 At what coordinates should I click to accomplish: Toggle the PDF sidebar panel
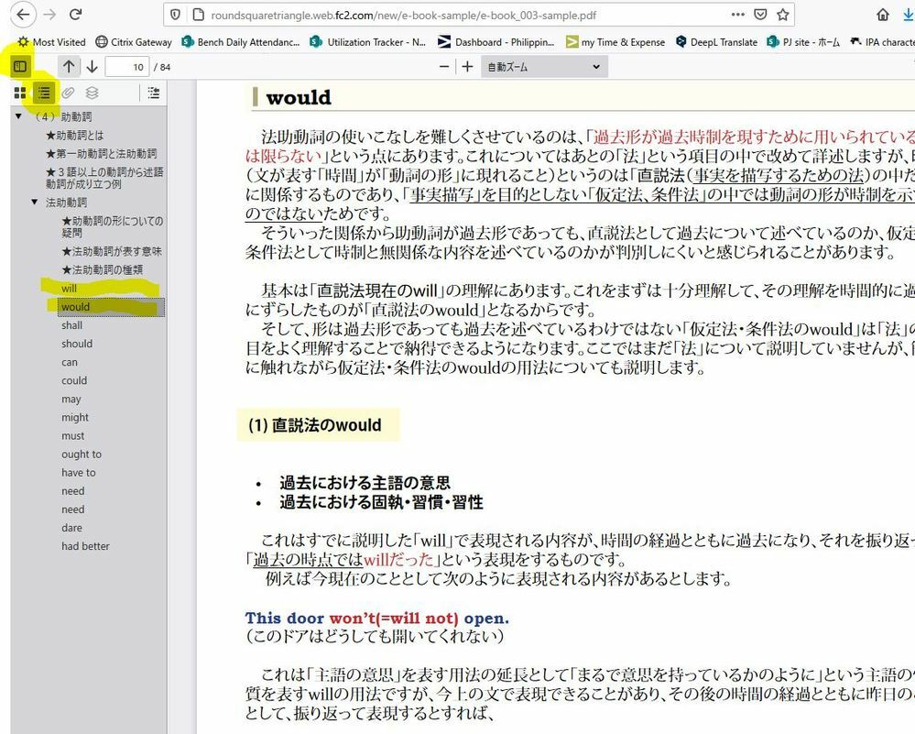tap(19, 66)
